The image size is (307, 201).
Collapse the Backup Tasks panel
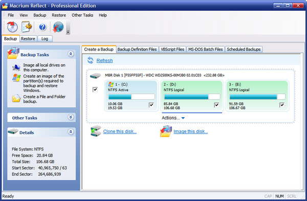click(71, 54)
